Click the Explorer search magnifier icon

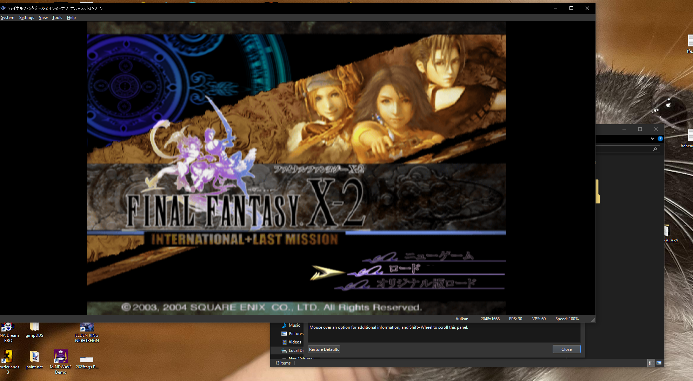click(655, 149)
